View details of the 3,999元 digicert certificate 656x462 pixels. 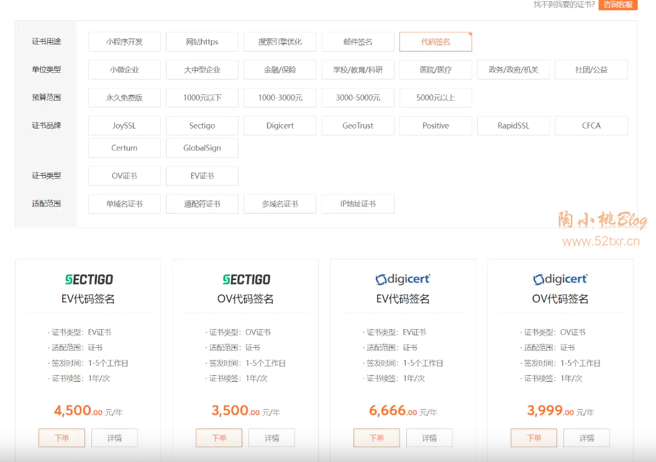point(586,438)
